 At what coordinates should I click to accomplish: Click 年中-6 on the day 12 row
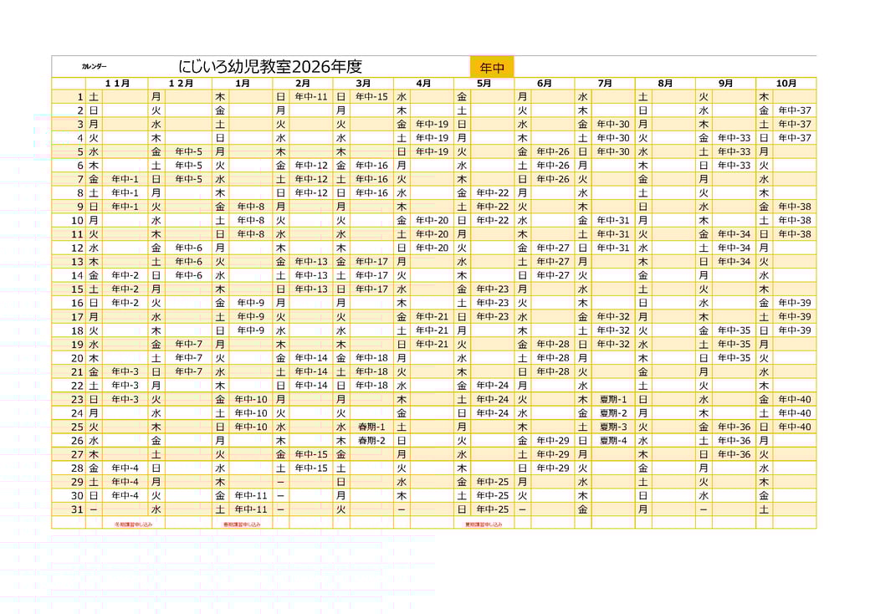(189, 248)
